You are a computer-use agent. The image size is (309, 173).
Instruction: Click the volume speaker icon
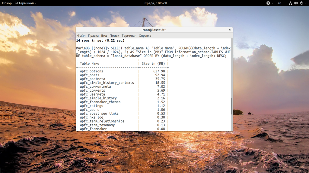(x=296, y=3)
